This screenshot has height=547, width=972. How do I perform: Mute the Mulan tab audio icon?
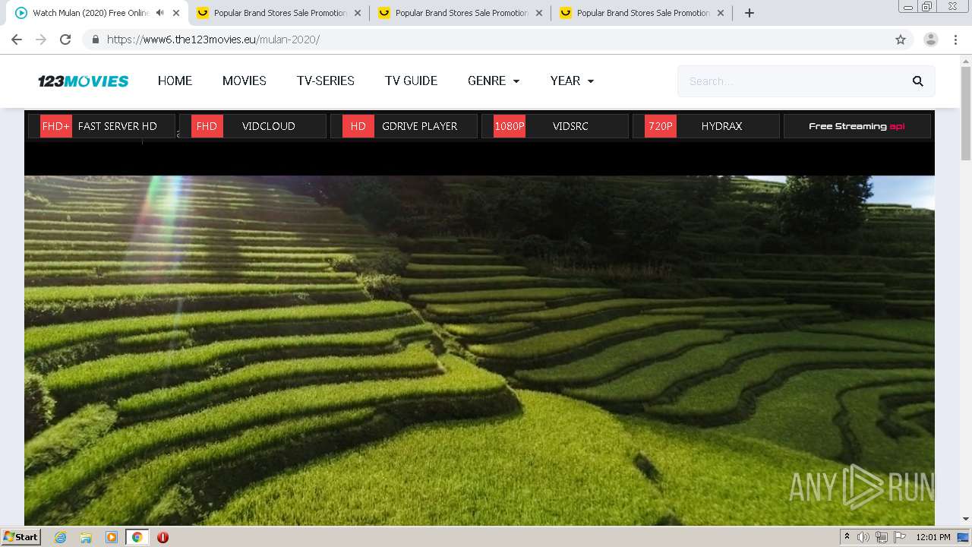coord(159,13)
